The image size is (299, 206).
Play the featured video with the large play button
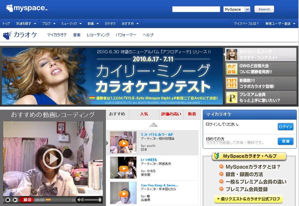(53, 158)
